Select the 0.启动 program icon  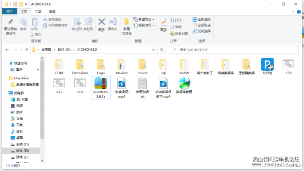(268, 67)
